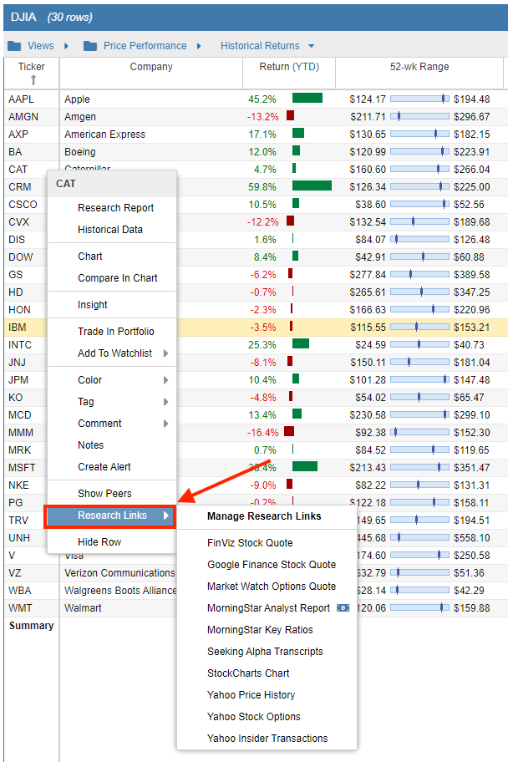Screen dimensions: 508x762
Task: Open Yahoo Insider Transactions link
Action: pyautogui.click(x=267, y=739)
